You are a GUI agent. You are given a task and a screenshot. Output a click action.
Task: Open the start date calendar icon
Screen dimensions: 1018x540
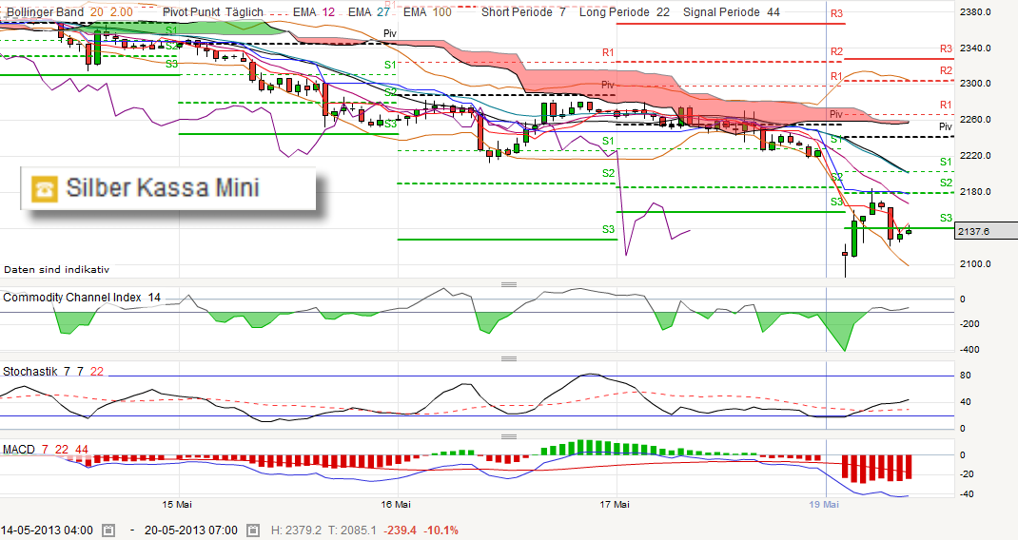pos(108,530)
